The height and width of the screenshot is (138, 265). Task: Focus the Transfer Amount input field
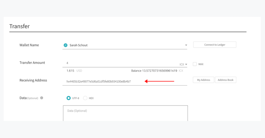[x=121, y=63]
